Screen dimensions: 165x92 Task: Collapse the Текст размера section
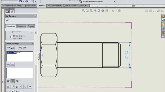(32, 44)
